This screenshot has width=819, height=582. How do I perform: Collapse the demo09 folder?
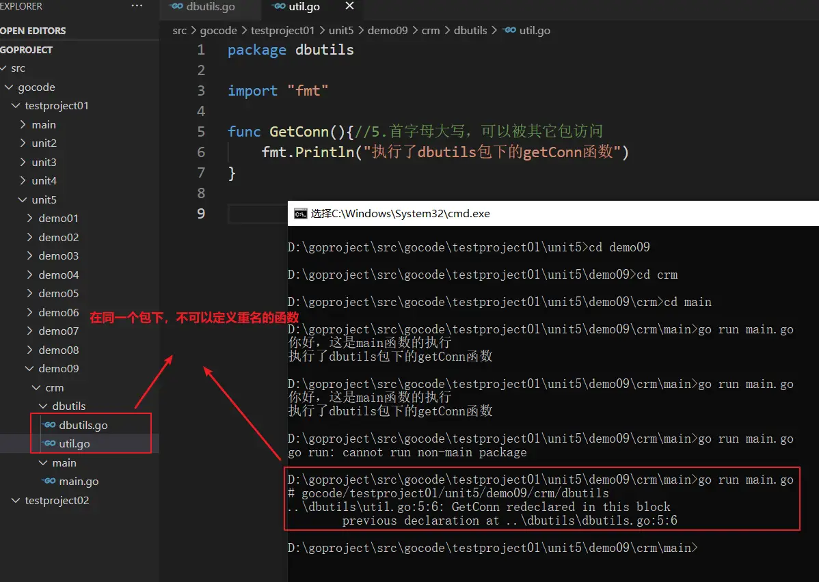[x=58, y=368]
